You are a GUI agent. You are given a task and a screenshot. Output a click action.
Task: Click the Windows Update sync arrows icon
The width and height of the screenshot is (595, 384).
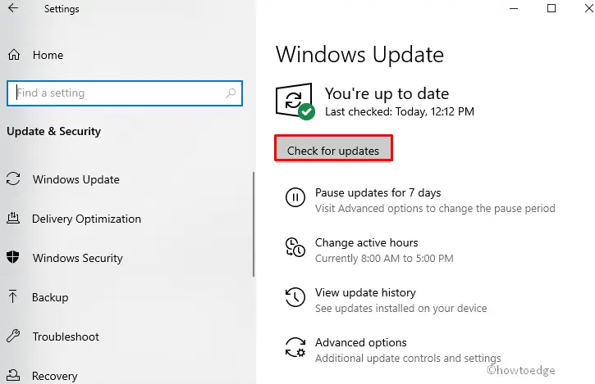[x=14, y=179]
